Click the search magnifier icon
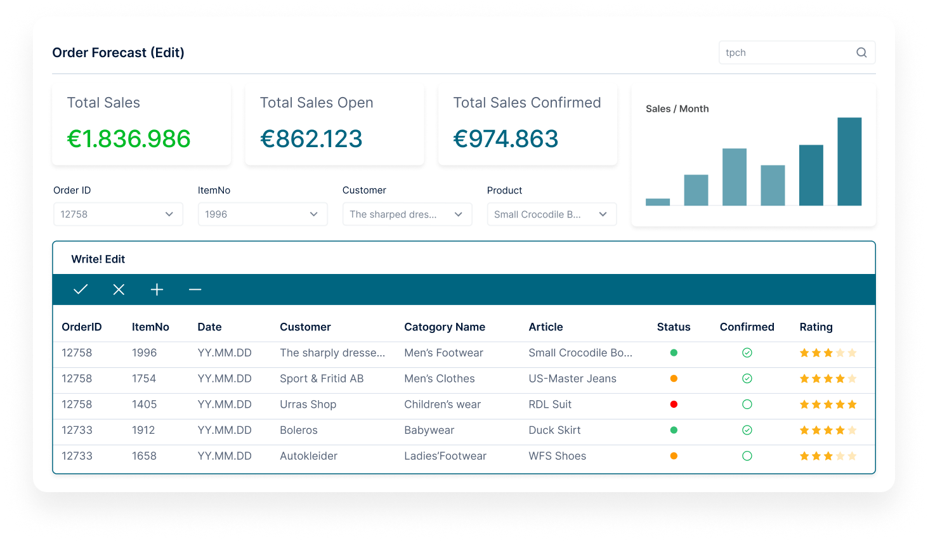The height and width of the screenshot is (541, 928). click(861, 52)
